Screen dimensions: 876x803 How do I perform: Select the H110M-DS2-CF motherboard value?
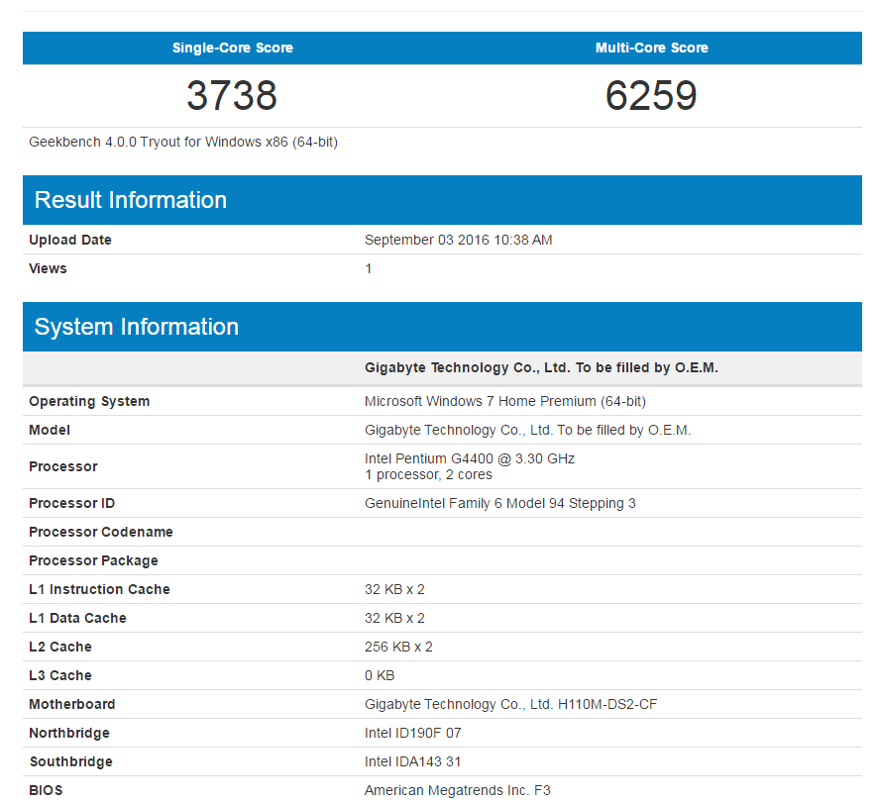(510, 705)
